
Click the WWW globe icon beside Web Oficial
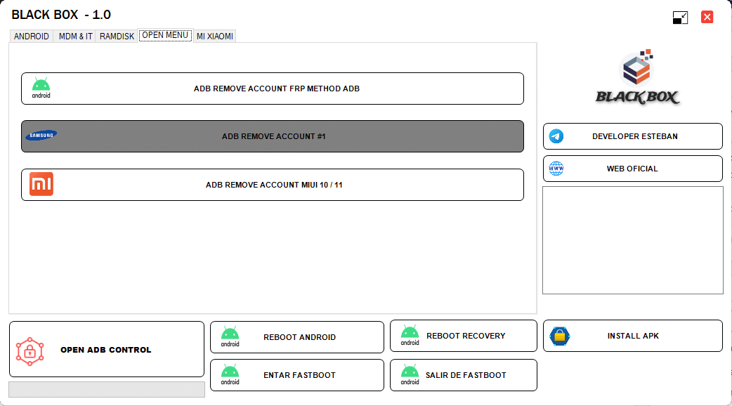click(x=556, y=168)
